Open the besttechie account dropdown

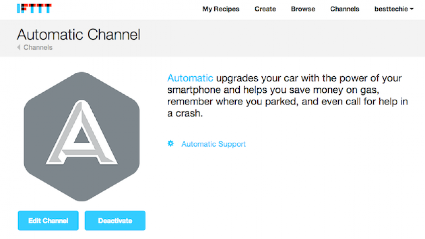[x=394, y=9]
